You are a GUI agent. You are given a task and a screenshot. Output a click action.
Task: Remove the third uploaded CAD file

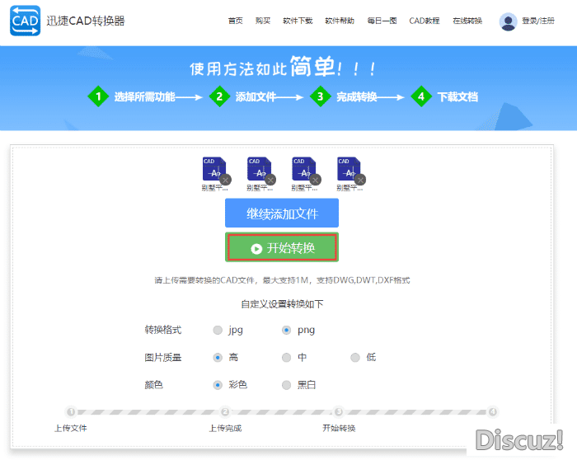click(315, 179)
